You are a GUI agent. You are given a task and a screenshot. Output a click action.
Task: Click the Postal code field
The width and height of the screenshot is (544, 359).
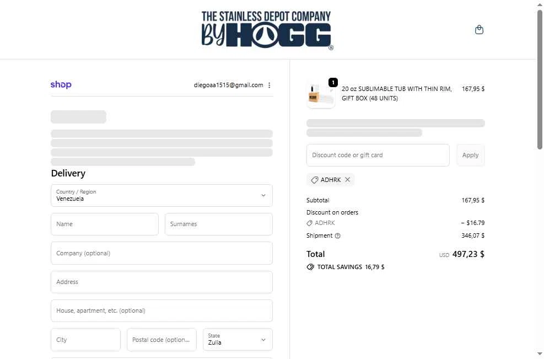[x=161, y=340]
